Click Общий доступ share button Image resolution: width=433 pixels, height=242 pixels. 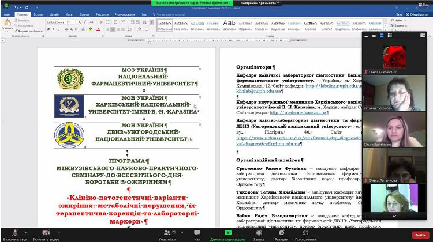[417, 14]
